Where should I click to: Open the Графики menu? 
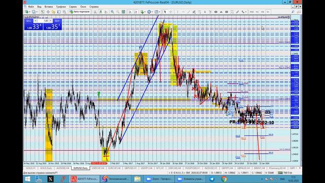[x=61, y=7]
